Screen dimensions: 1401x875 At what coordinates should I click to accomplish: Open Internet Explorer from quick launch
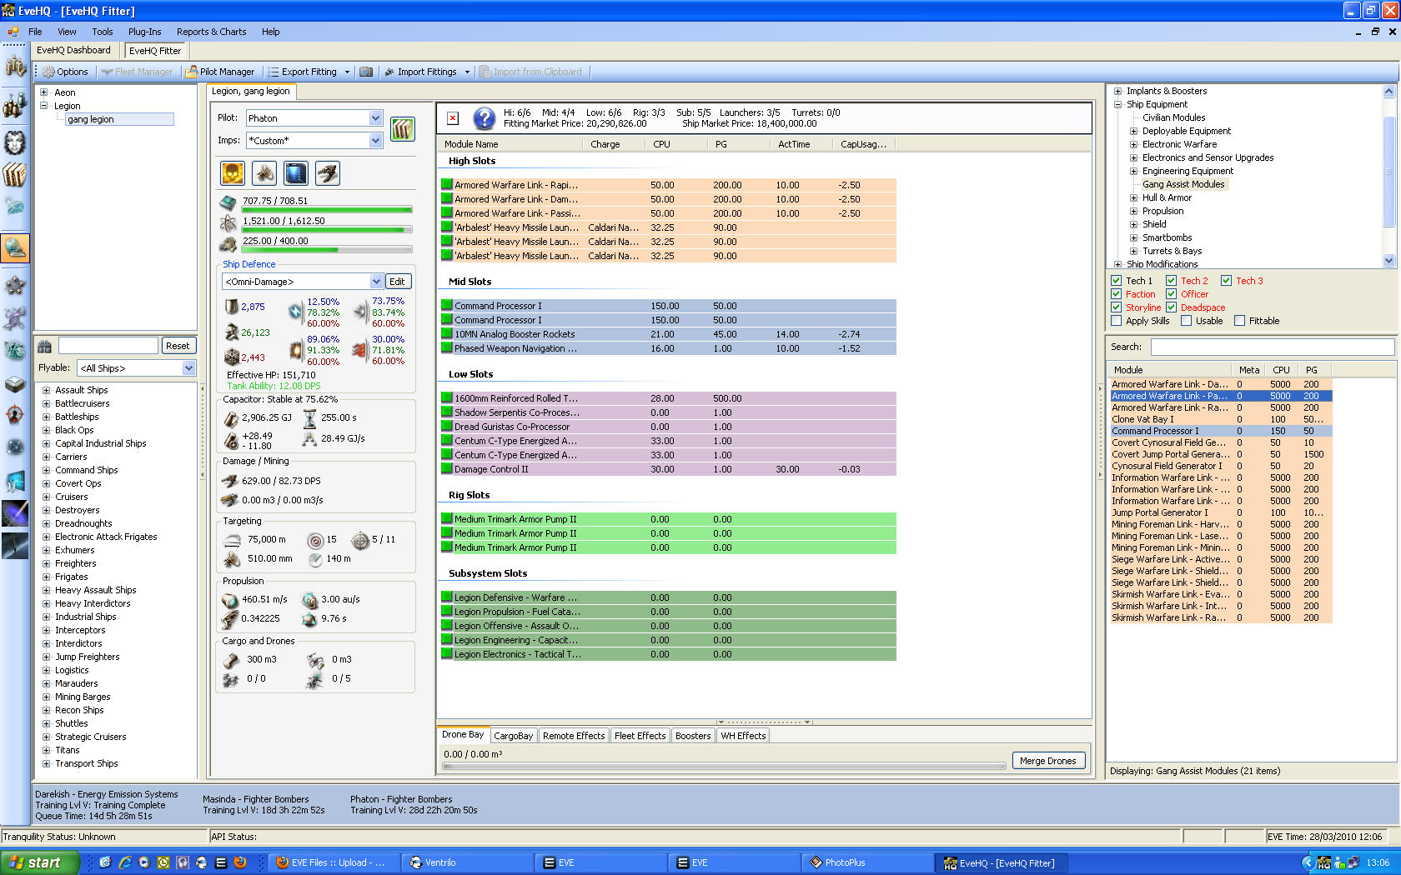point(125,862)
